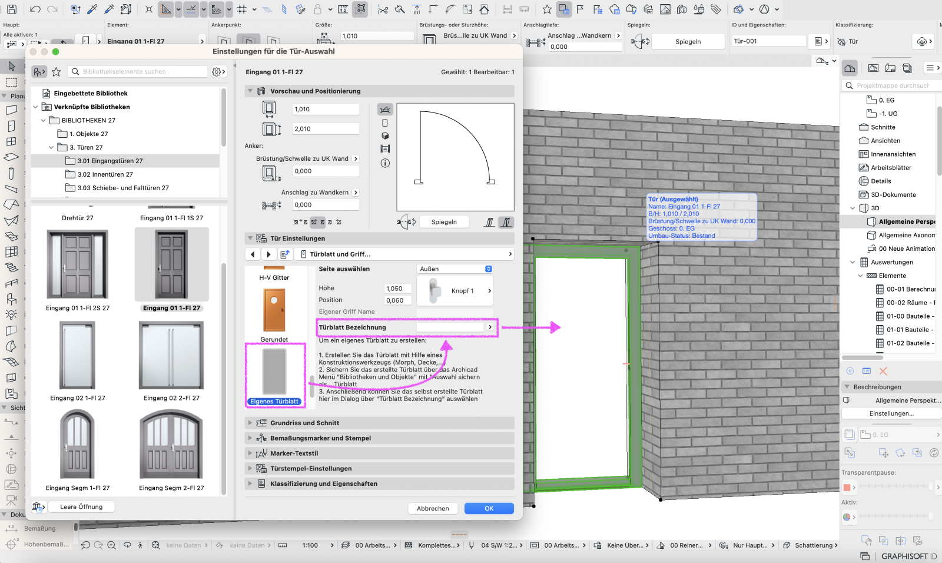Show door elevation preview icon
Image resolution: width=942 pixels, height=563 pixels.
pyautogui.click(x=385, y=123)
